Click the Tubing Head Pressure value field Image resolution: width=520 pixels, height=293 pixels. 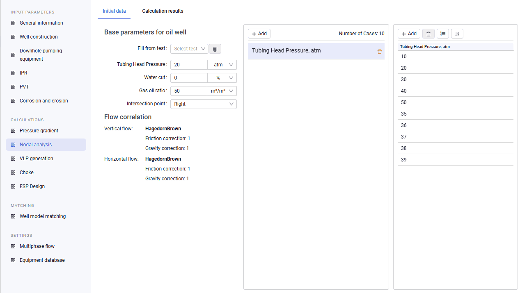[x=189, y=65]
